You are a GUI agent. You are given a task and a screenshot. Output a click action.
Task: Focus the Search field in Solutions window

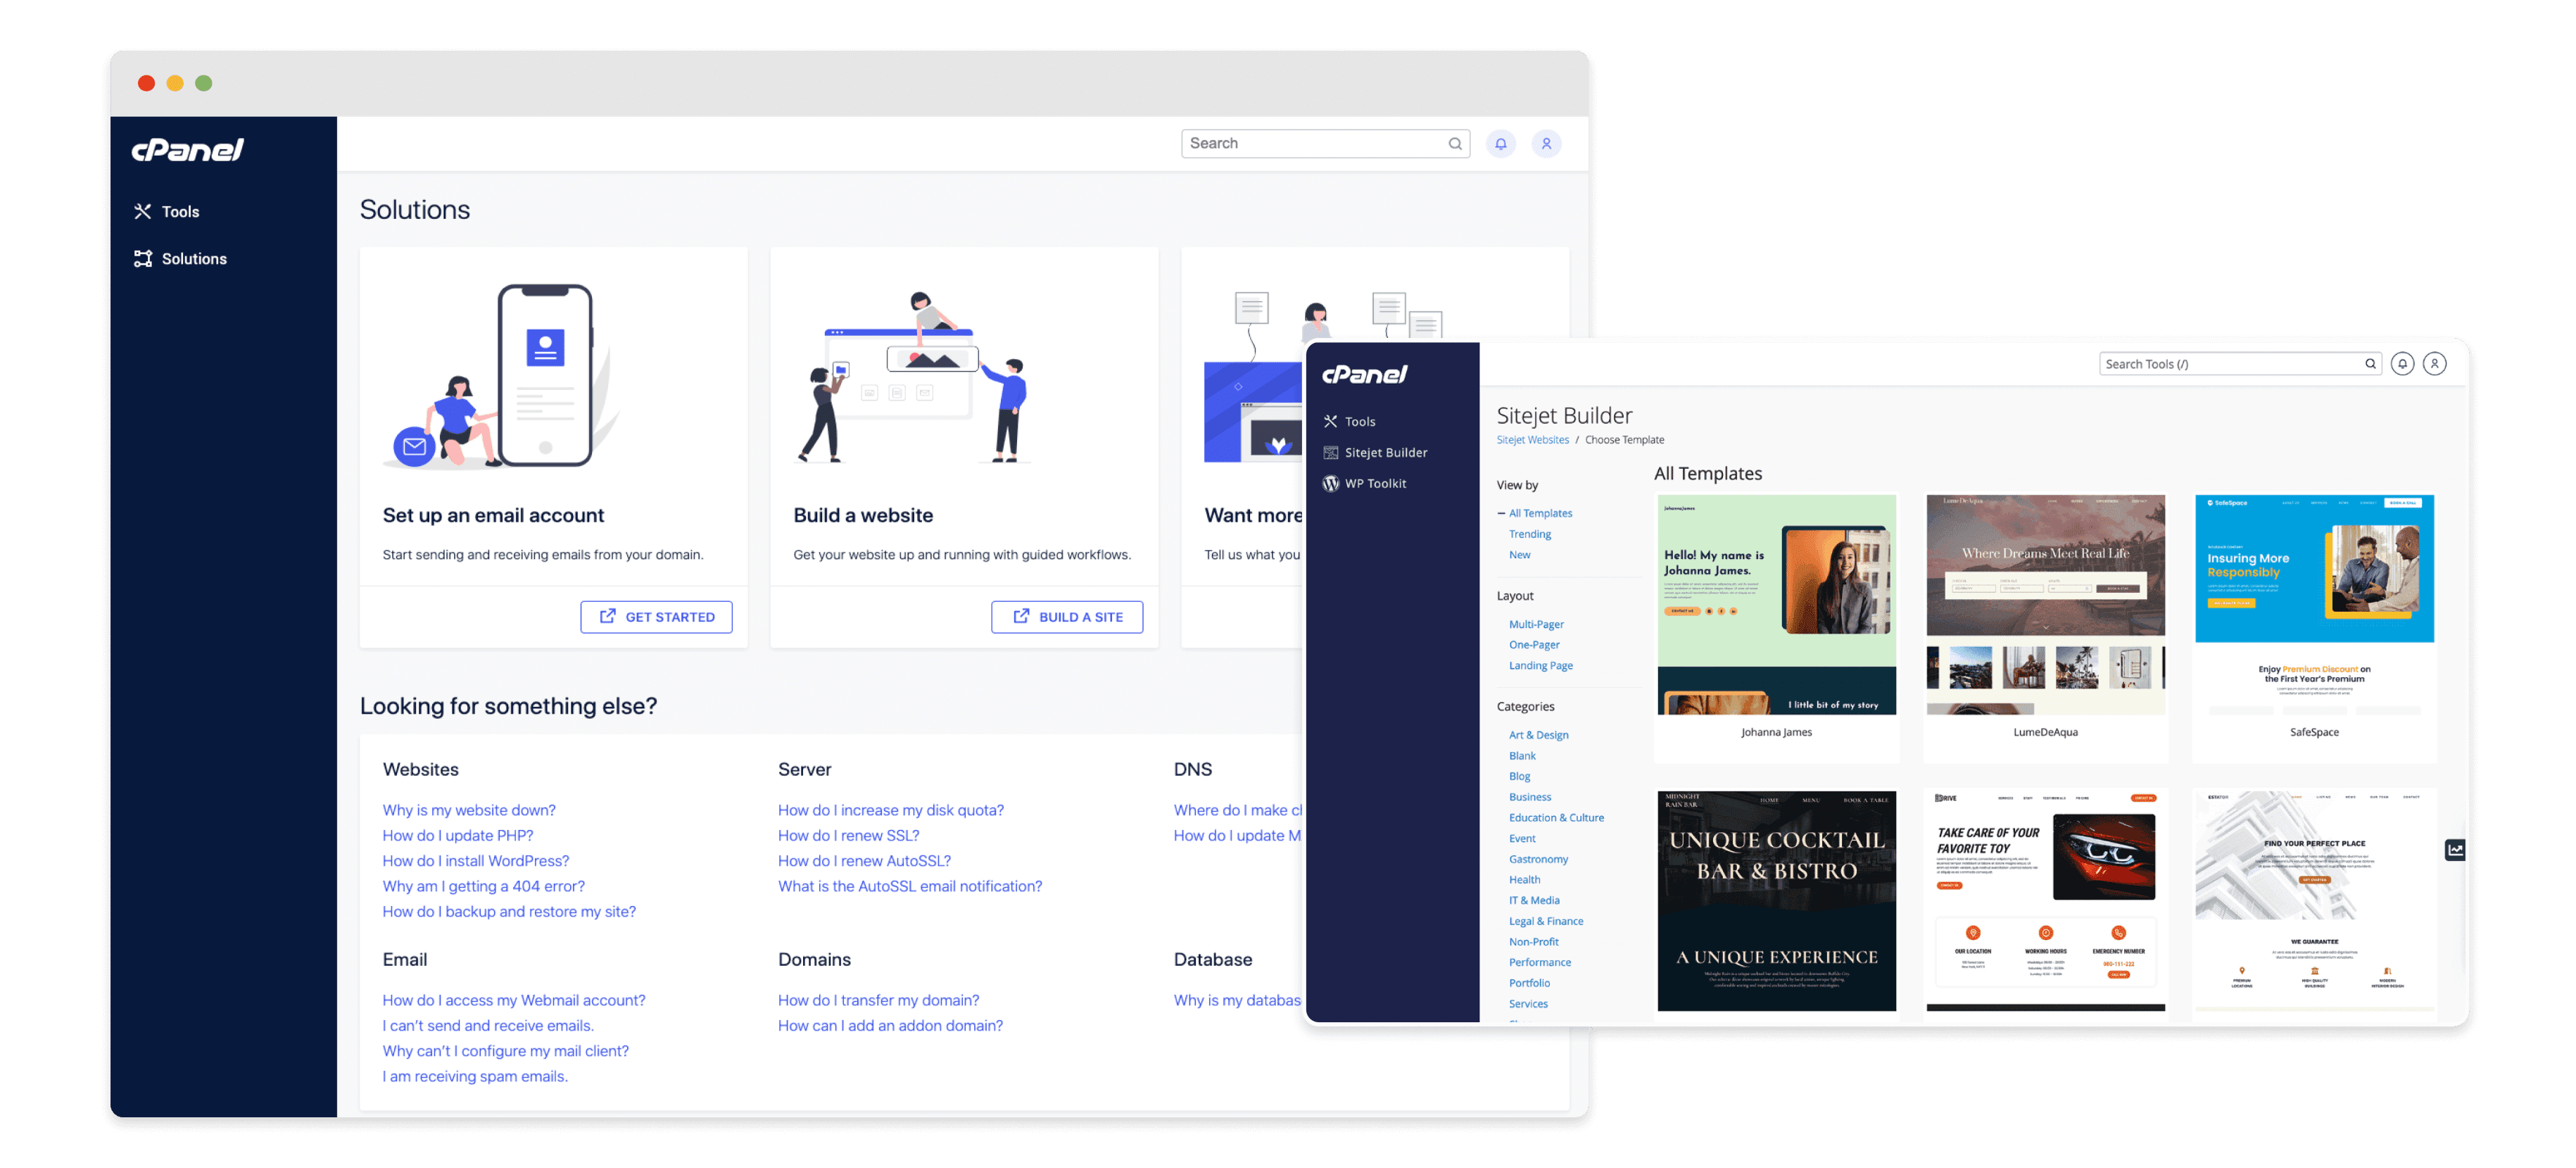[1325, 144]
